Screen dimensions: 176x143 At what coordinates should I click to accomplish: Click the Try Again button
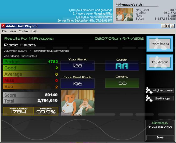(x=160, y=62)
